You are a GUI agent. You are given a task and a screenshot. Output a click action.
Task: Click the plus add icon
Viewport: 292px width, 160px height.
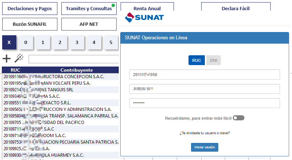7,59
